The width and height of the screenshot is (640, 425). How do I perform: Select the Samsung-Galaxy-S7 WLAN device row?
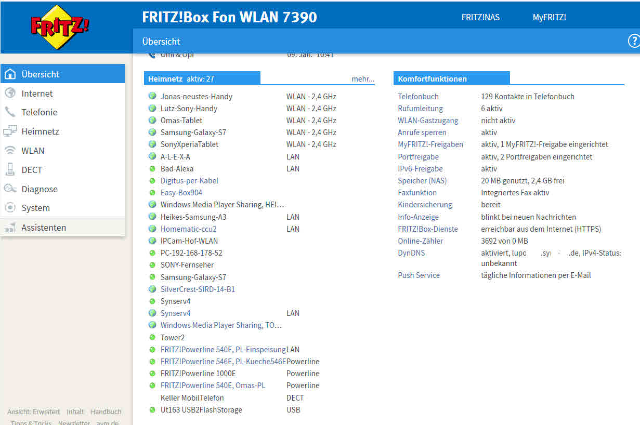[x=258, y=132]
